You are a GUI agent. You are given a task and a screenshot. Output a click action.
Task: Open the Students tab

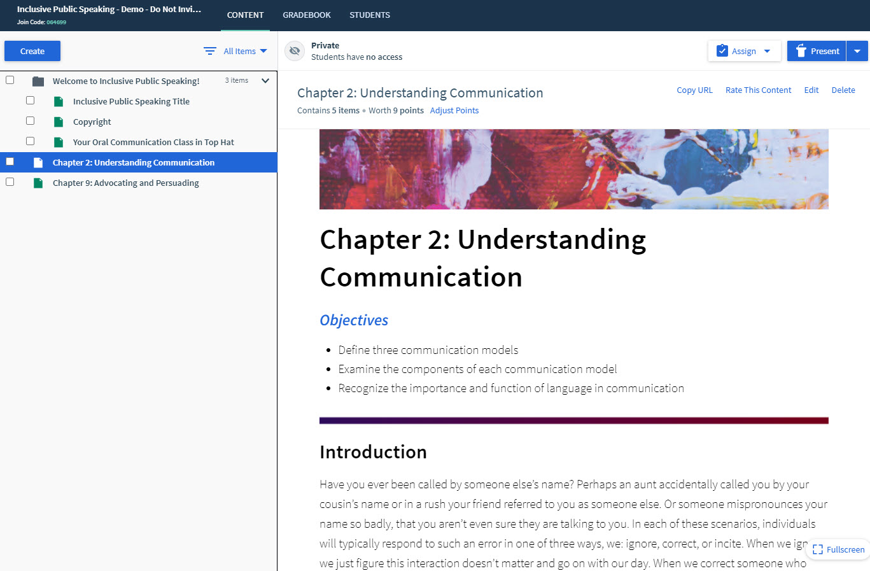[x=370, y=15]
